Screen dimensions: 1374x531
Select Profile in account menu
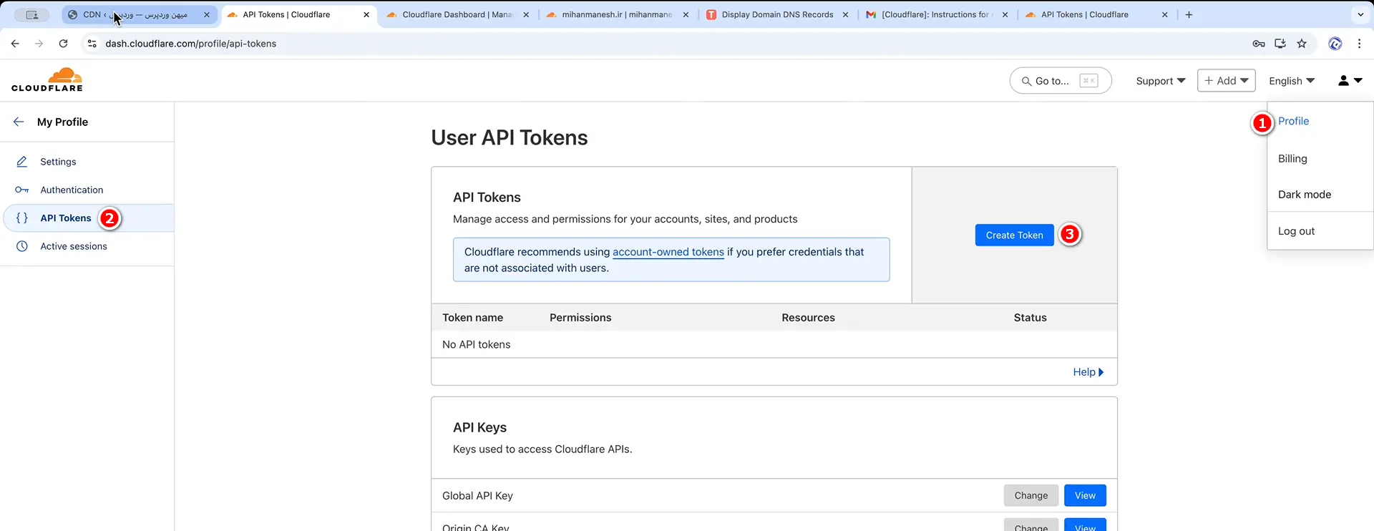click(x=1293, y=121)
